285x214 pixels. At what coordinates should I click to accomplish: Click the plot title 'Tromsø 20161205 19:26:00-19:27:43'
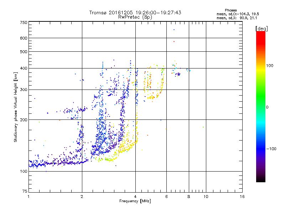[x=135, y=12]
